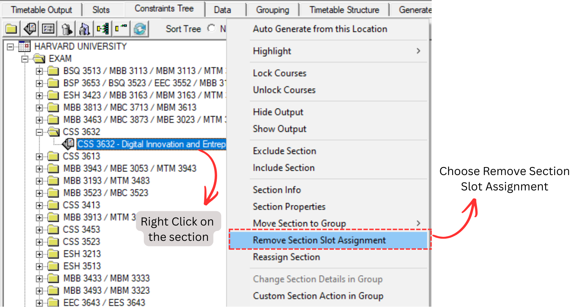Viewport: 573px width, 307px height.
Task: Choose Reassign Section menu entry
Action: [286, 257]
